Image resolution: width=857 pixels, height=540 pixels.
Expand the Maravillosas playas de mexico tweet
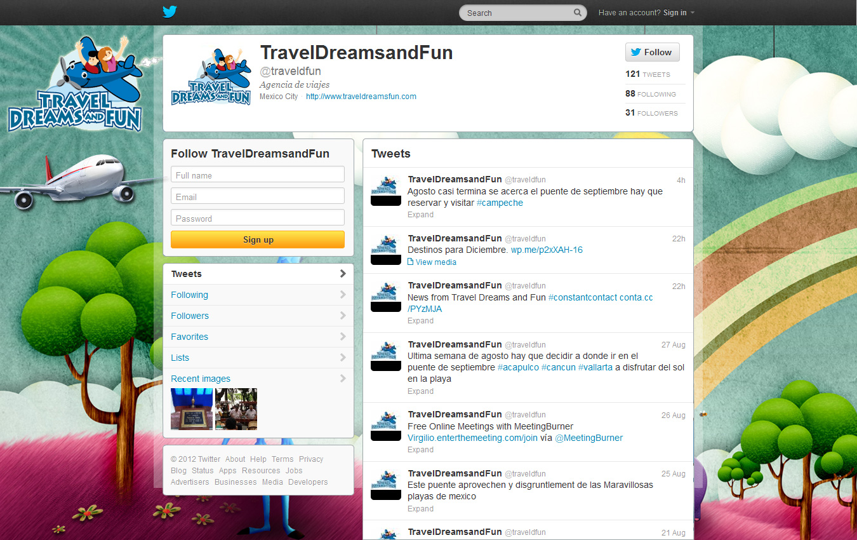coord(420,509)
